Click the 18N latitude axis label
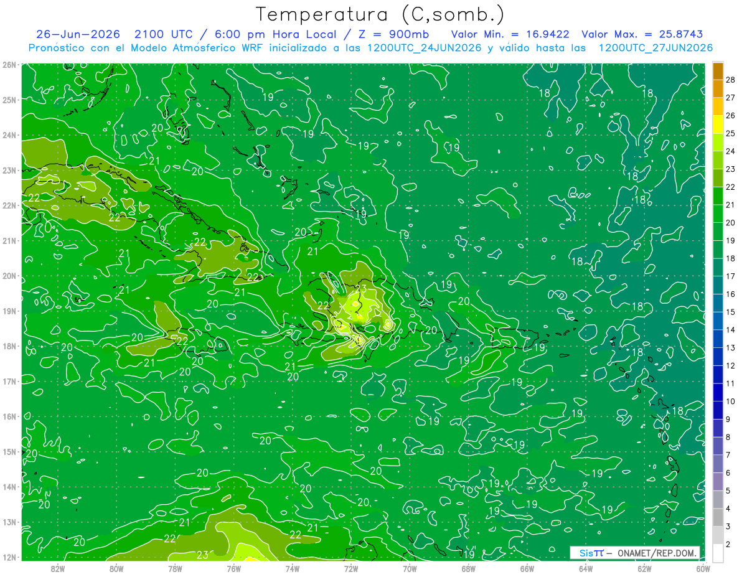This screenshot has height=577, width=747. point(9,346)
